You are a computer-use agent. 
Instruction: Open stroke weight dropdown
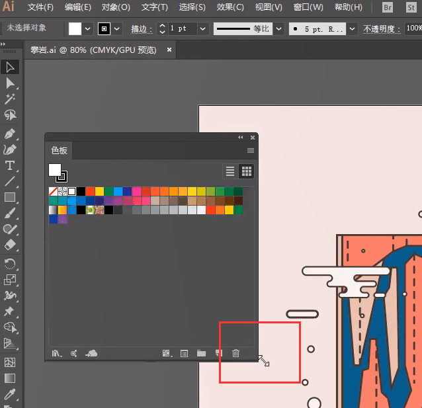pos(203,28)
